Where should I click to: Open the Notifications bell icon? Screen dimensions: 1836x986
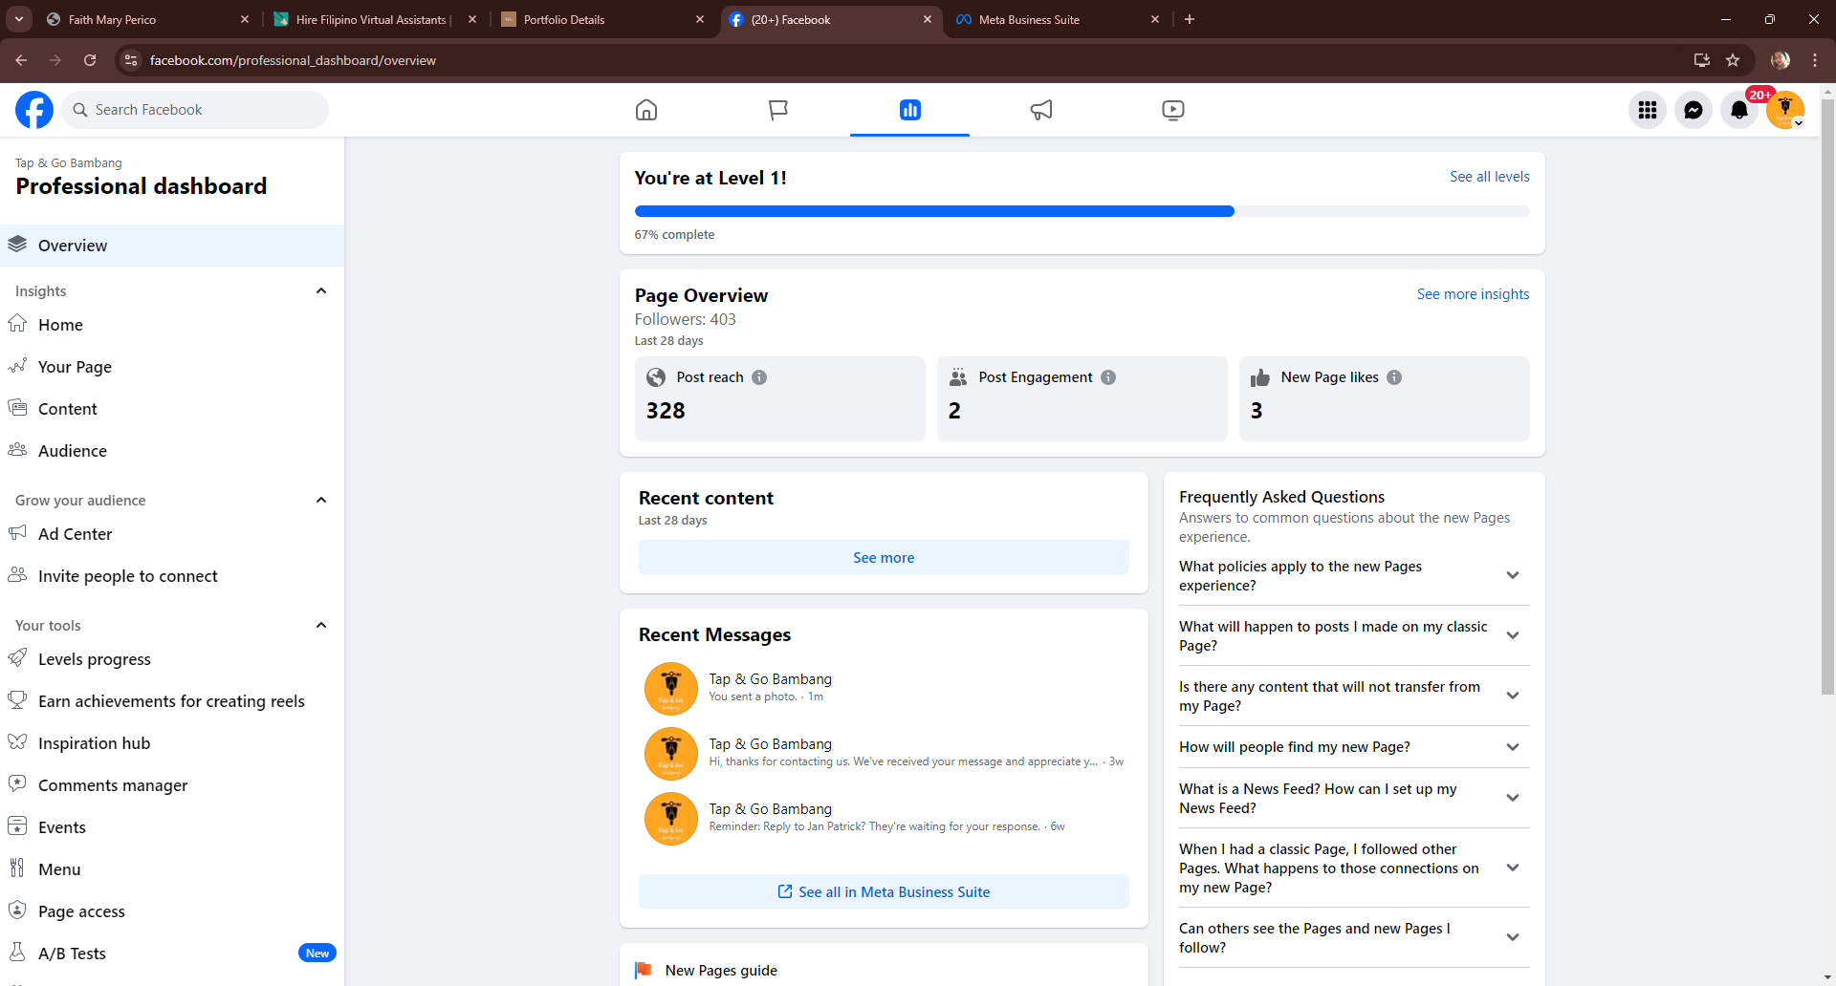[1739, 110]
